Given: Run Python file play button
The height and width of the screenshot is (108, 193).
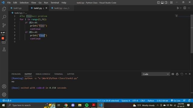Looking at the screenshot, I should click(178, 8).
